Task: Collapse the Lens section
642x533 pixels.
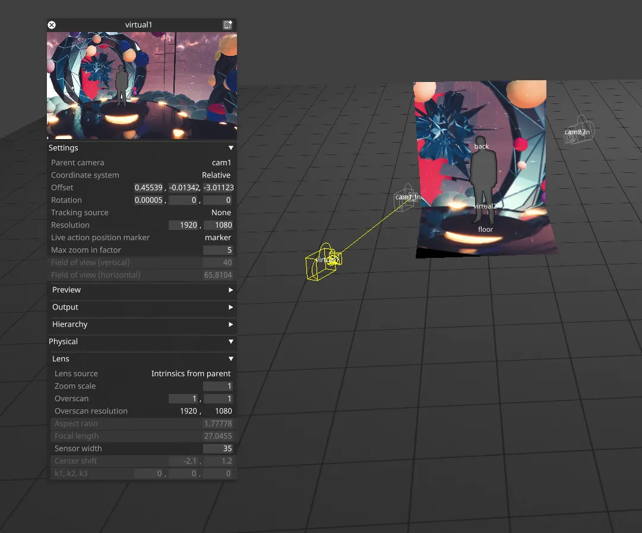Action: point(230,358)
